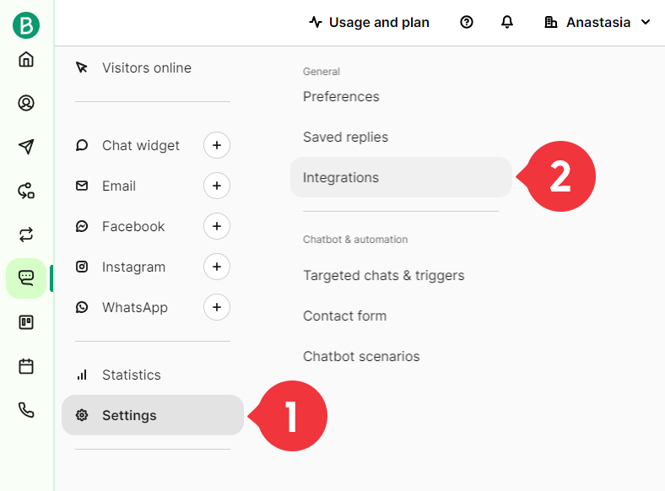
Task: Open the Conversations chat icon in the sidebar
Action: 26,278
